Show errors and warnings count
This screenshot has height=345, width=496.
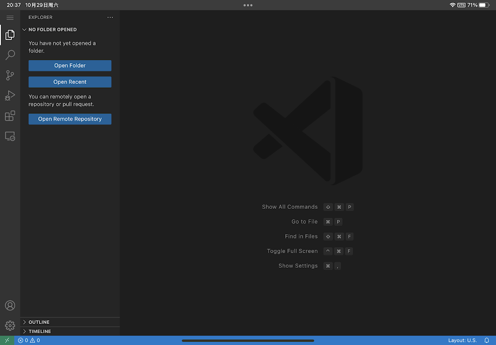[29, 340]
